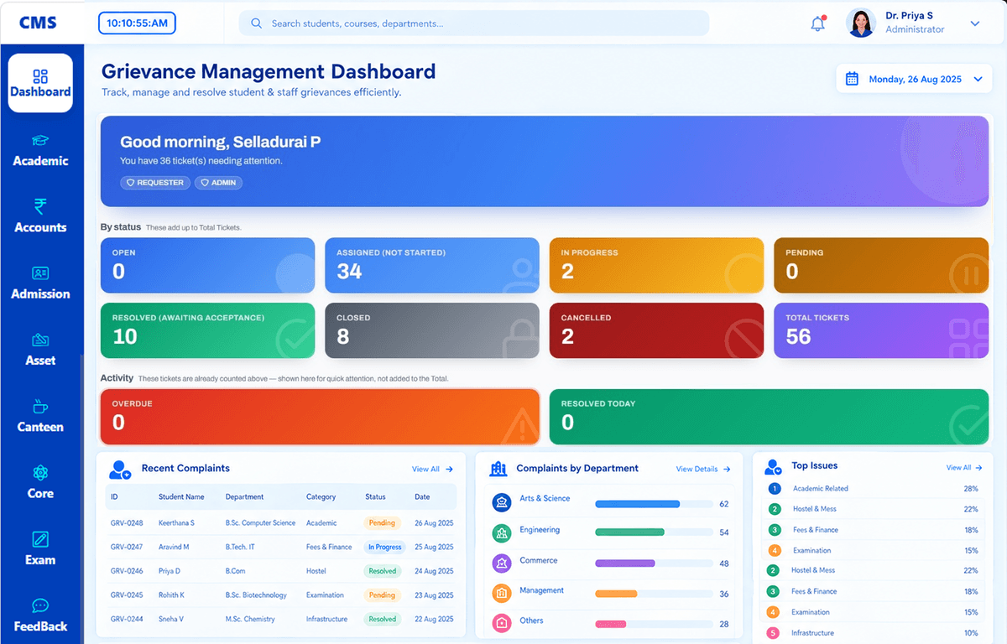Click the ADMIN role badge

click(x=218, y=182)
